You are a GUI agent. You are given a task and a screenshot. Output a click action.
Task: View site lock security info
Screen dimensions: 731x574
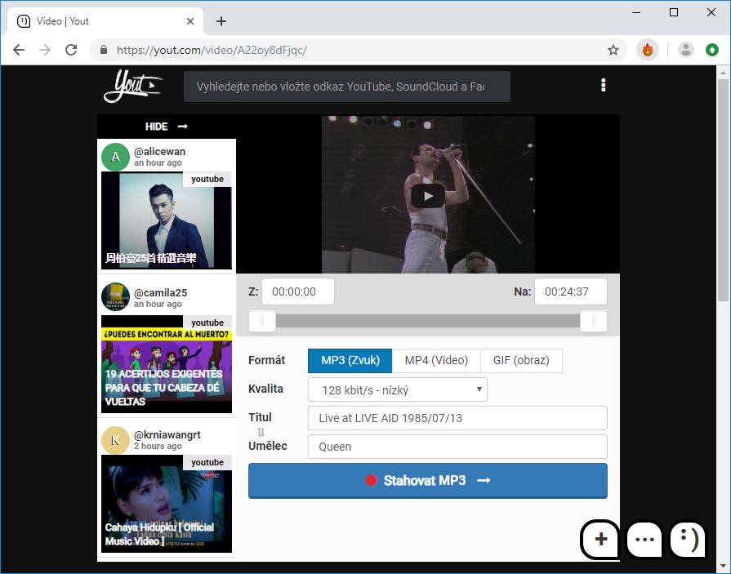[104, 50]
